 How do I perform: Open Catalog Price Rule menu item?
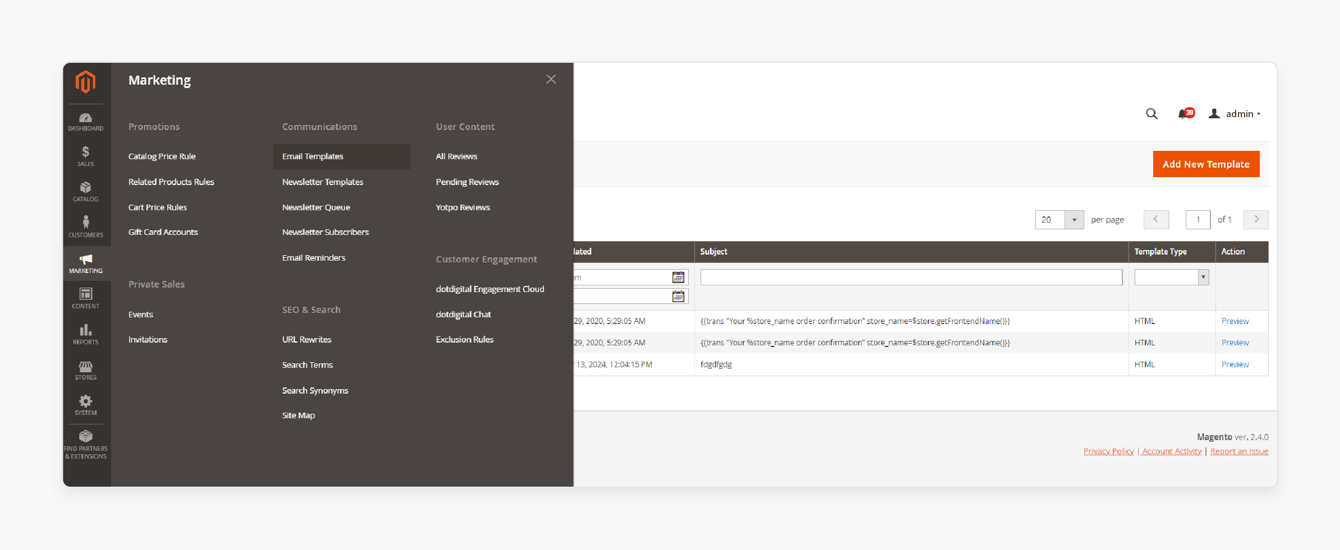pyautogui.click(x=162, y=156)
